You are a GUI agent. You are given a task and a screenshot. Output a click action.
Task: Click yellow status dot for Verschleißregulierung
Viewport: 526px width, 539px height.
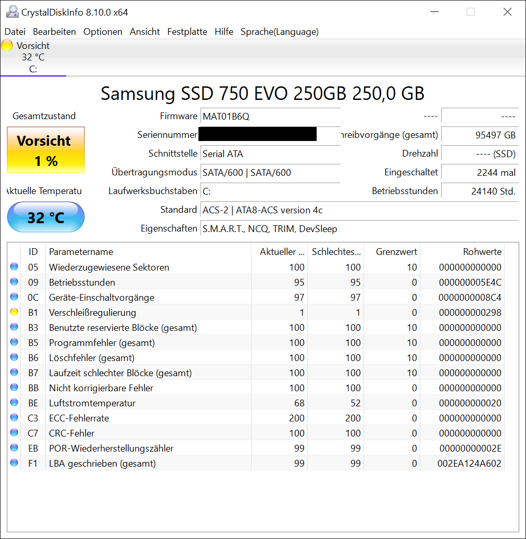tap(14, 312)
